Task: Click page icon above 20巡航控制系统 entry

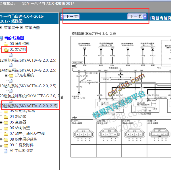Action: (11, 91)
